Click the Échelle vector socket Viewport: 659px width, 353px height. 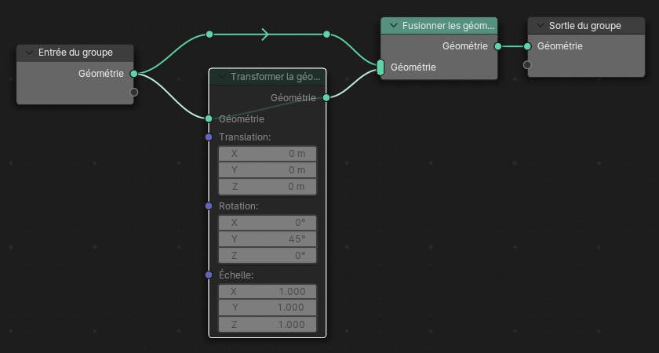[209, 275]
